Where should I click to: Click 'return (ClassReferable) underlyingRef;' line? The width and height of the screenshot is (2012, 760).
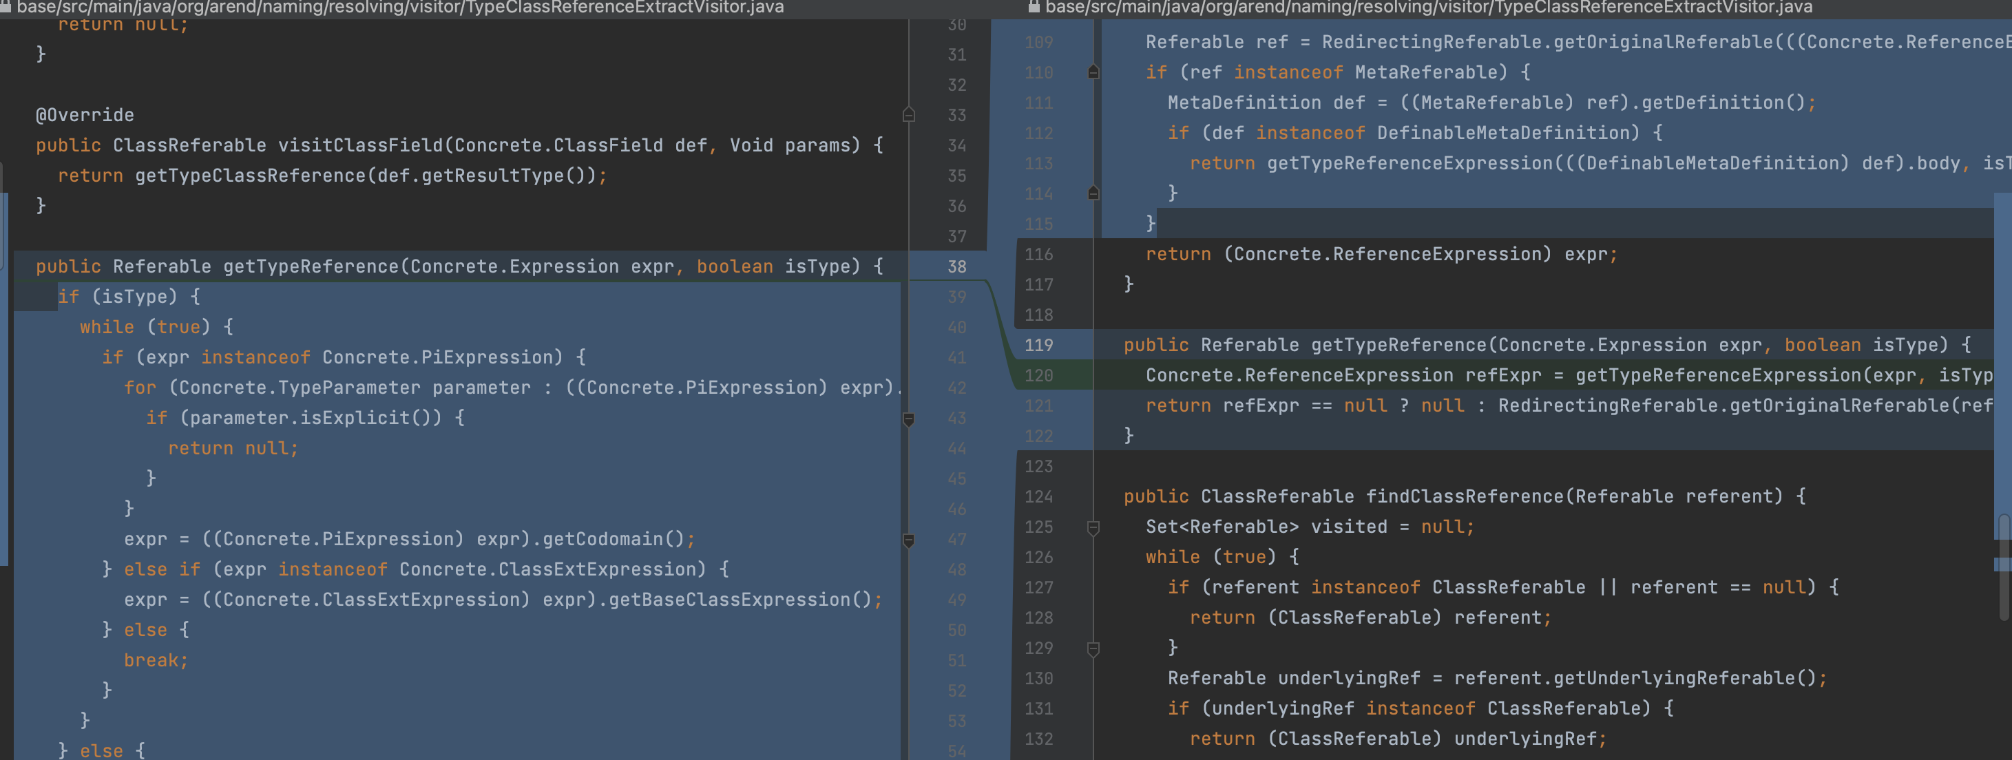pos(1398,739)
